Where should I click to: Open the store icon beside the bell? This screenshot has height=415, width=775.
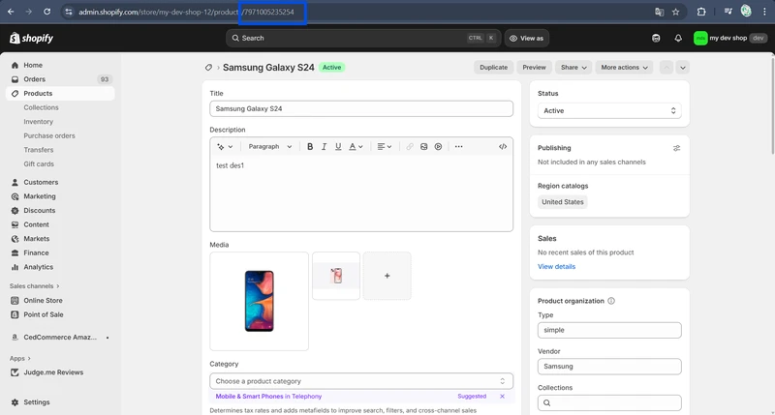(656, 38)
